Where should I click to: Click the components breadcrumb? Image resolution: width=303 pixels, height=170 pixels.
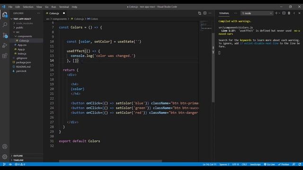click(x=60, y=19)
